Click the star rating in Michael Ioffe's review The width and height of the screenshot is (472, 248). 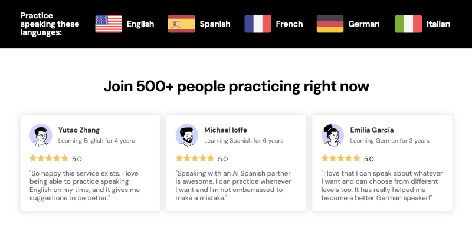195,158
